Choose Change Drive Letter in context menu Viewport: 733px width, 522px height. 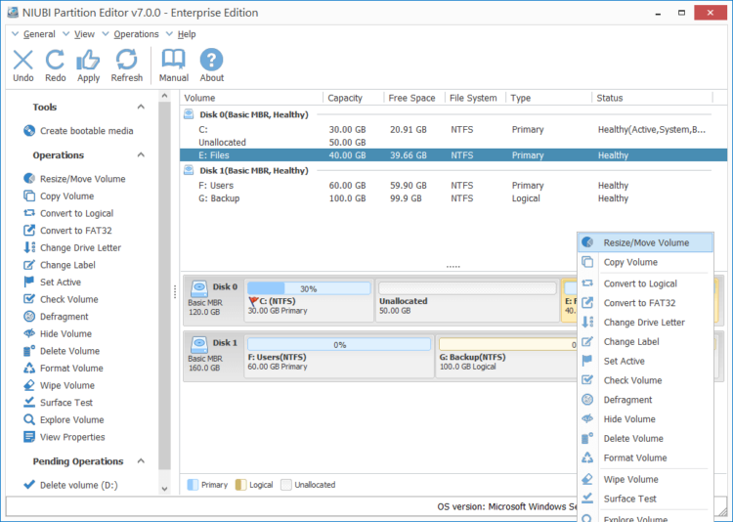click(646, 323)
